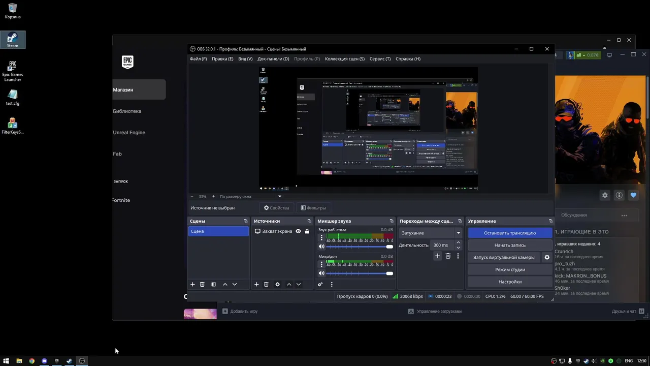Mute Звук раб. стола speaker icon
The height and width of the screenshot is (366, 650).
(321, 247)
